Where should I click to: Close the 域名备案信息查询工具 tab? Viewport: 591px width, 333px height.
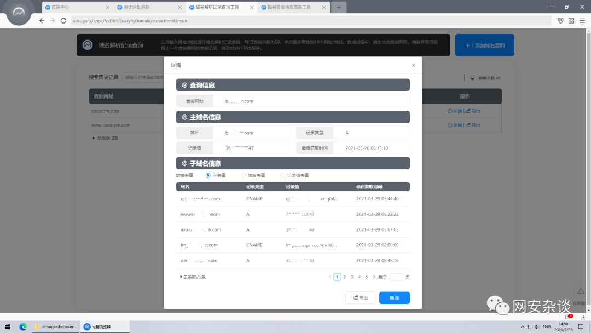(324, 7)
